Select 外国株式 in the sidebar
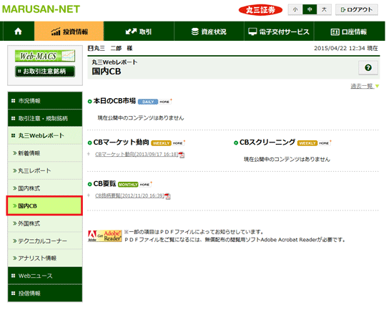Viewport: 386px width, 310px height. point(45,223)
